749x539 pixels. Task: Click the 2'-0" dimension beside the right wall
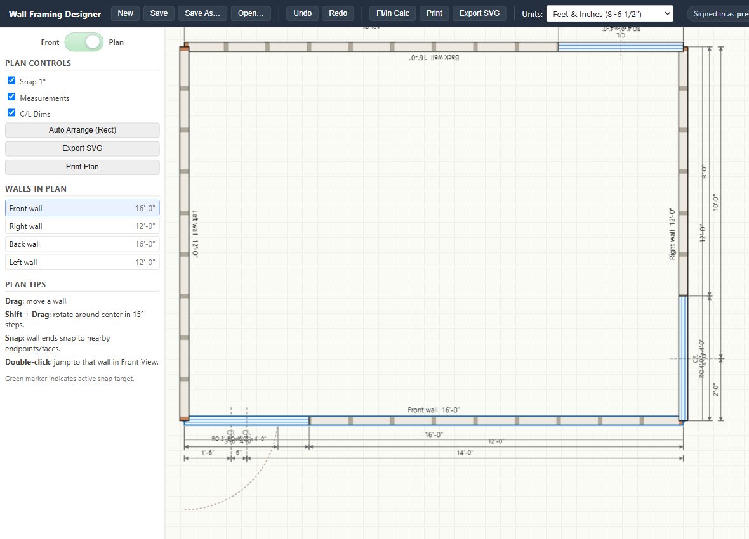[715, 389]
